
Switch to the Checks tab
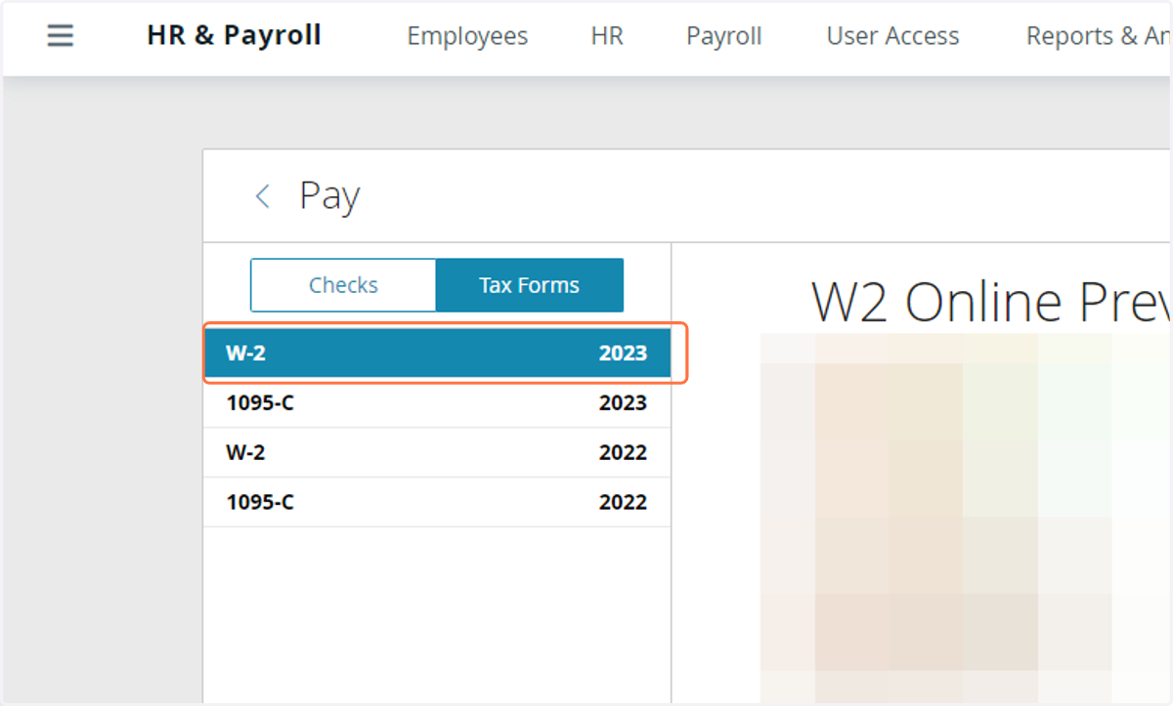[x=343, y=285]
